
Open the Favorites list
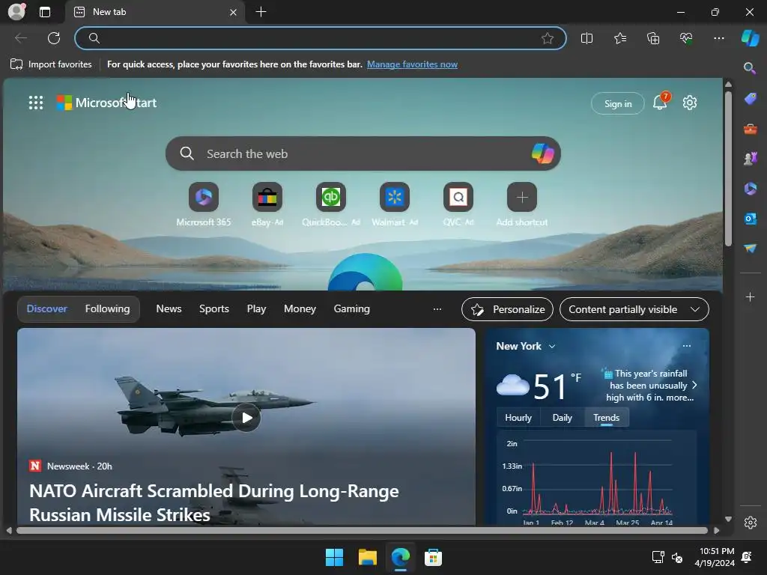(x=619, y=38)
